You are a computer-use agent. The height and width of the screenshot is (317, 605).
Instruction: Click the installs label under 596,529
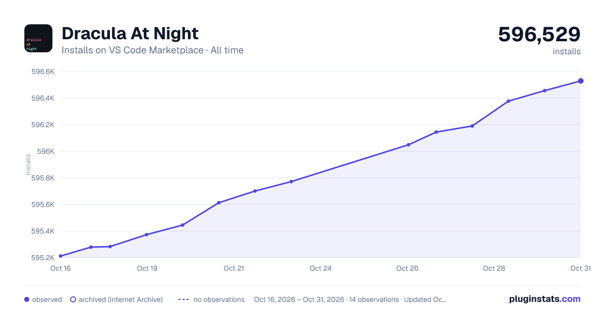pos(567,51)
